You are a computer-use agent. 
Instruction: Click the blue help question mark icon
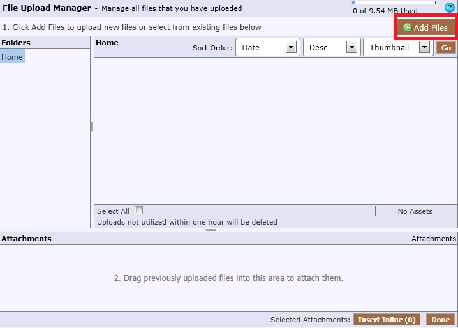[449, 8]
